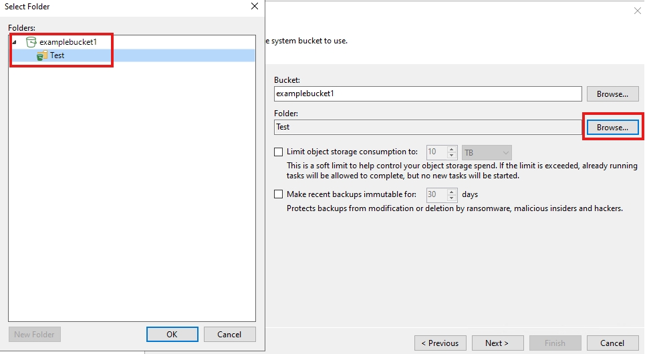Click the examplebucket1 bucket icon

coord(31,42)
